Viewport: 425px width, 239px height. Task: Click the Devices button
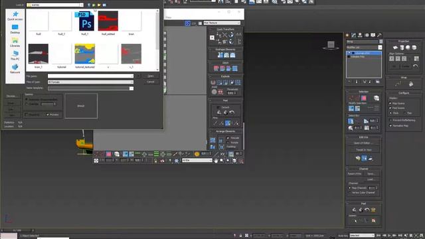(x=11, y=96)
